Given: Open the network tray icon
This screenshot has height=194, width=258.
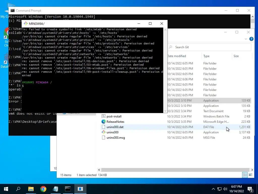Looking at the screenshot, I should click(219, 189).
